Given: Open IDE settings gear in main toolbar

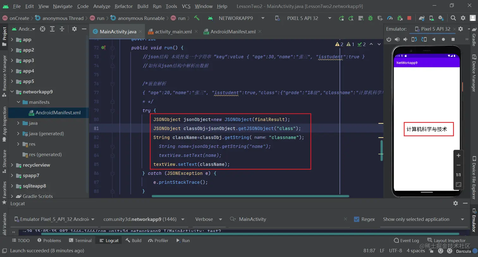Looking at the screenshot, I should 463,18.
